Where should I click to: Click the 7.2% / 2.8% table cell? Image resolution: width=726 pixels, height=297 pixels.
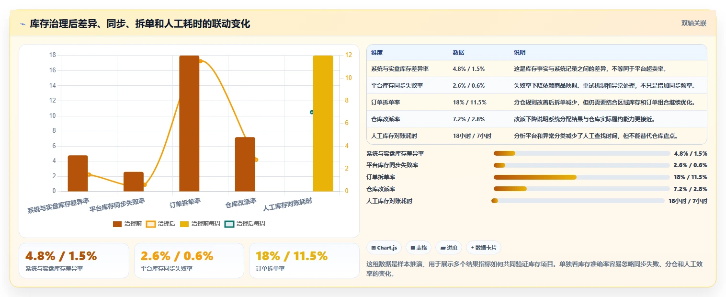click(x=469, y=119)
